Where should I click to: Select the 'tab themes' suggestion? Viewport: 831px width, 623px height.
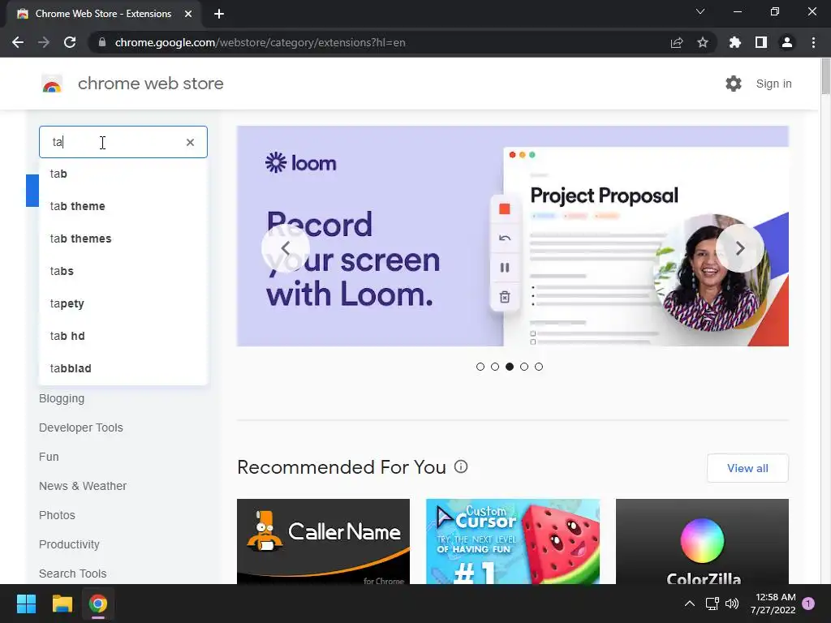[123, 238]
